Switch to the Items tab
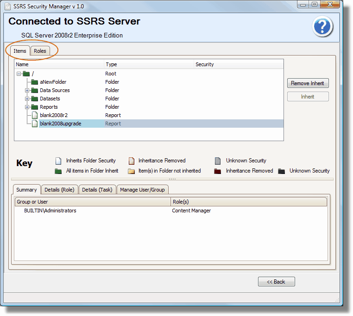 click(20, 51)
